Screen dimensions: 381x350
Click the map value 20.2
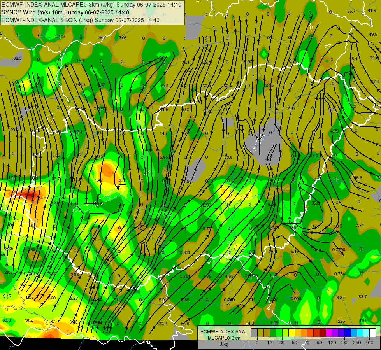163,324
